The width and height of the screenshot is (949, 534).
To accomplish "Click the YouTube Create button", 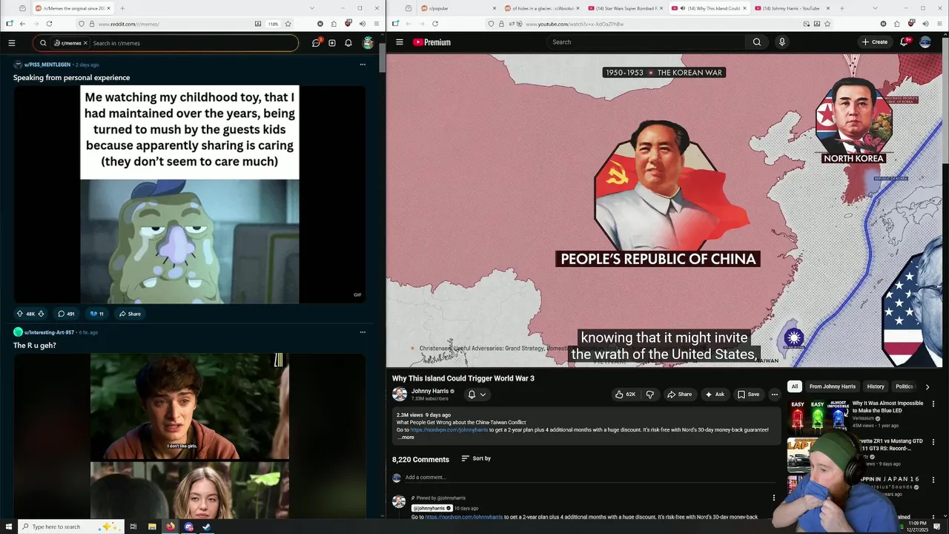I will 875,42.
